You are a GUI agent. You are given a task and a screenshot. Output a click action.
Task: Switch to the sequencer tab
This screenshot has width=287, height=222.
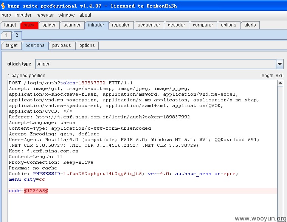click(x=149, y=25)
